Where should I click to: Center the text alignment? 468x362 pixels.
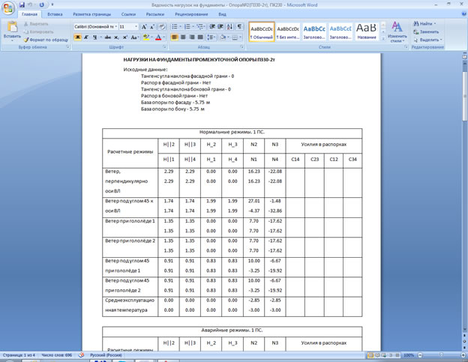click(x=183, y=37)
